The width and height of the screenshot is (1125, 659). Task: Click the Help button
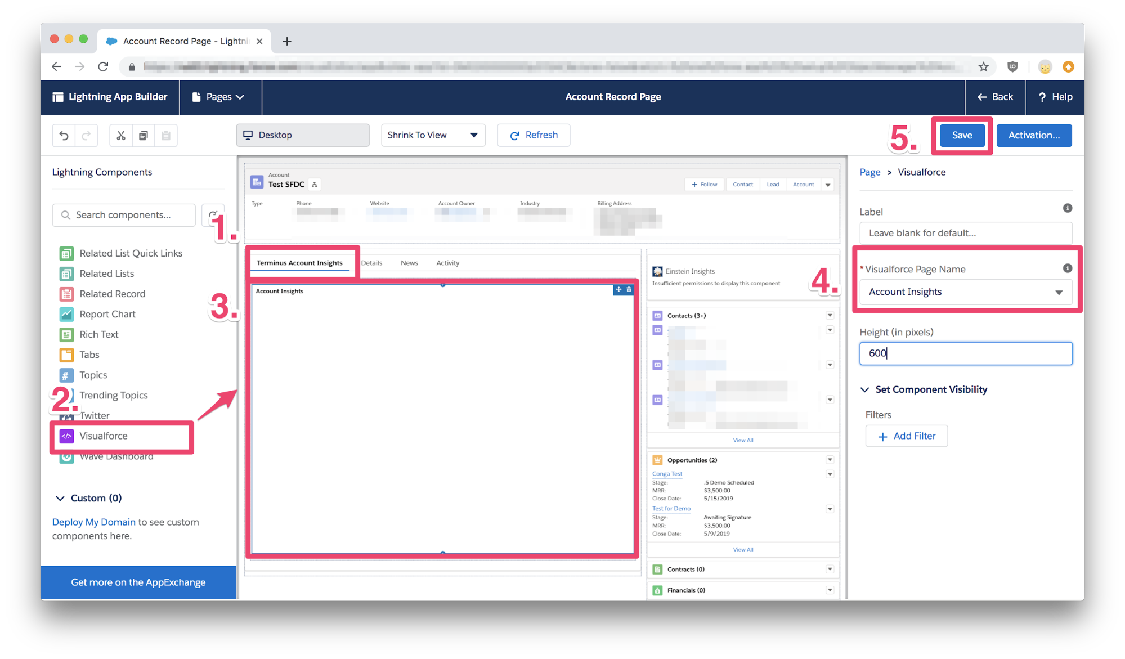tap(1055, 97)
